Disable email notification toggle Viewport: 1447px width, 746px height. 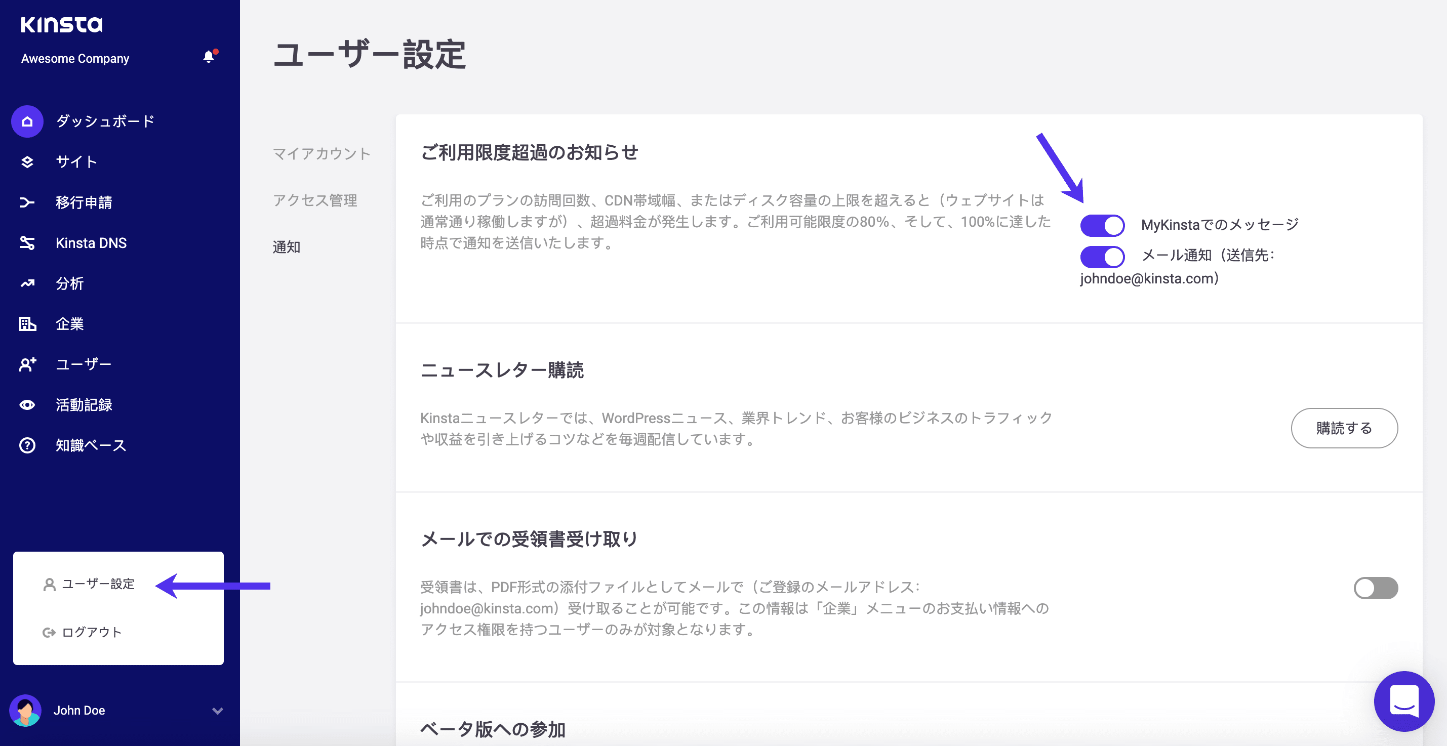(x=1102, y=257)
